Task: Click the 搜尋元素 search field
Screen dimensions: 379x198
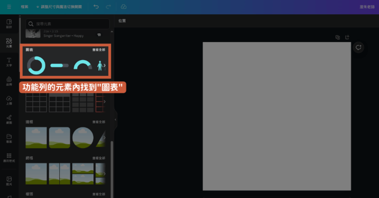Action: point(68,23)
